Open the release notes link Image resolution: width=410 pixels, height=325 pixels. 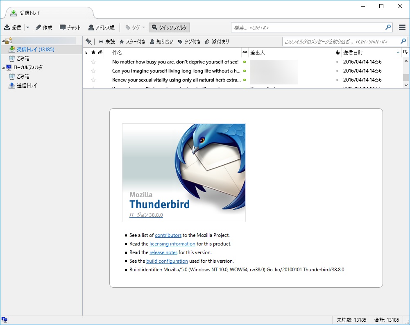[x=163, y=252]
